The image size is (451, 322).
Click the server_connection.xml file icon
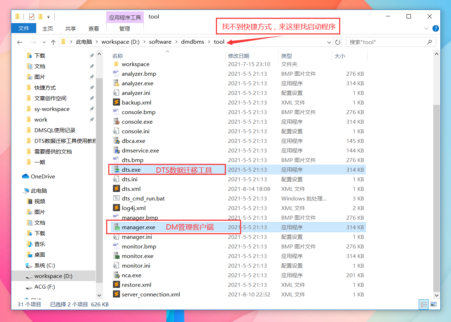tap(116, 294)
